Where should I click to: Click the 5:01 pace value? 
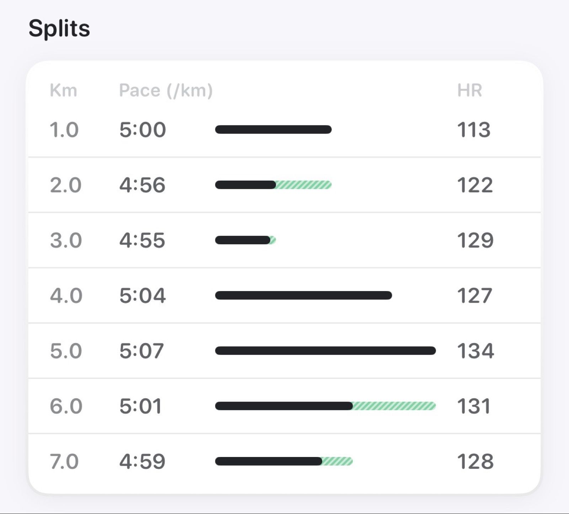click(x=140, y=406)
